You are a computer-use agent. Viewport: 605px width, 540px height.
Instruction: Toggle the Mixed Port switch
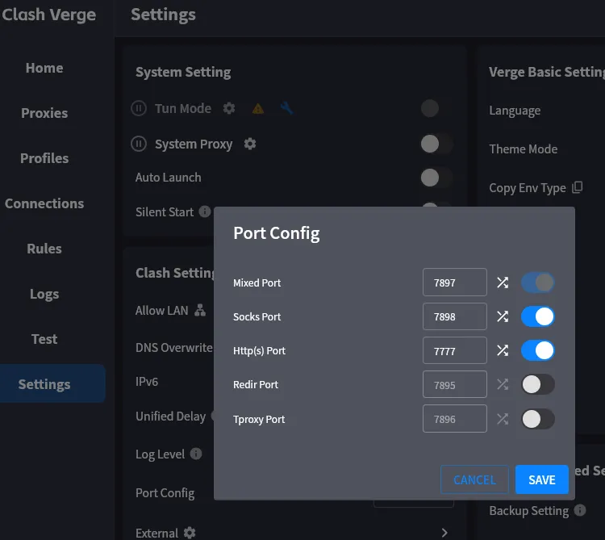pyautogui.click(x=538, y=283)
